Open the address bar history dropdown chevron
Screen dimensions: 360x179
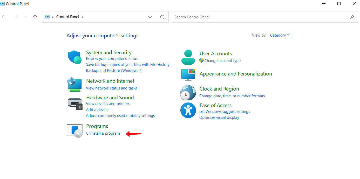tap(150, 17)
